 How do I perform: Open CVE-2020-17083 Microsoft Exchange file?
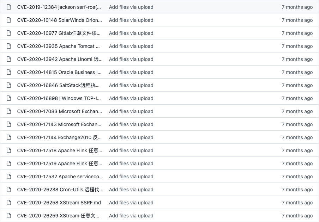[59, 111]
